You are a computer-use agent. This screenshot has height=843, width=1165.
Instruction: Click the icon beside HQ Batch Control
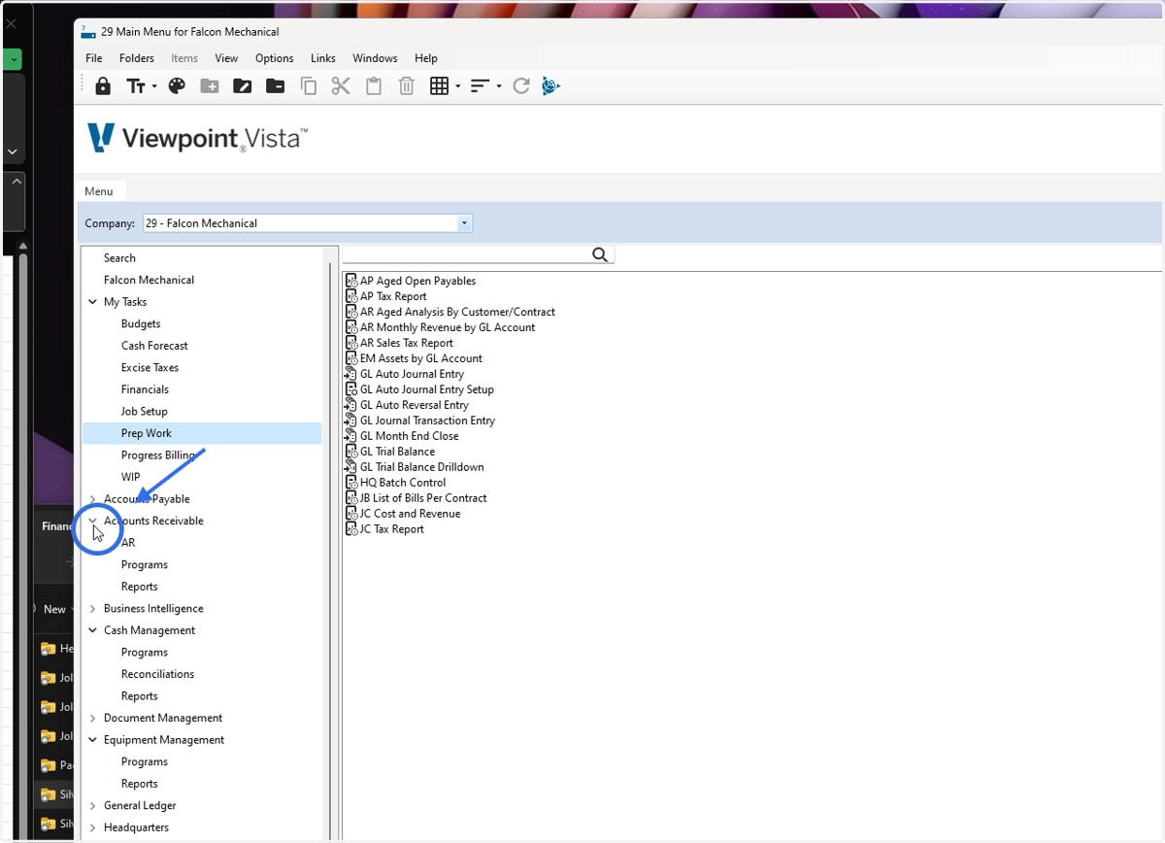pos(351,483)
